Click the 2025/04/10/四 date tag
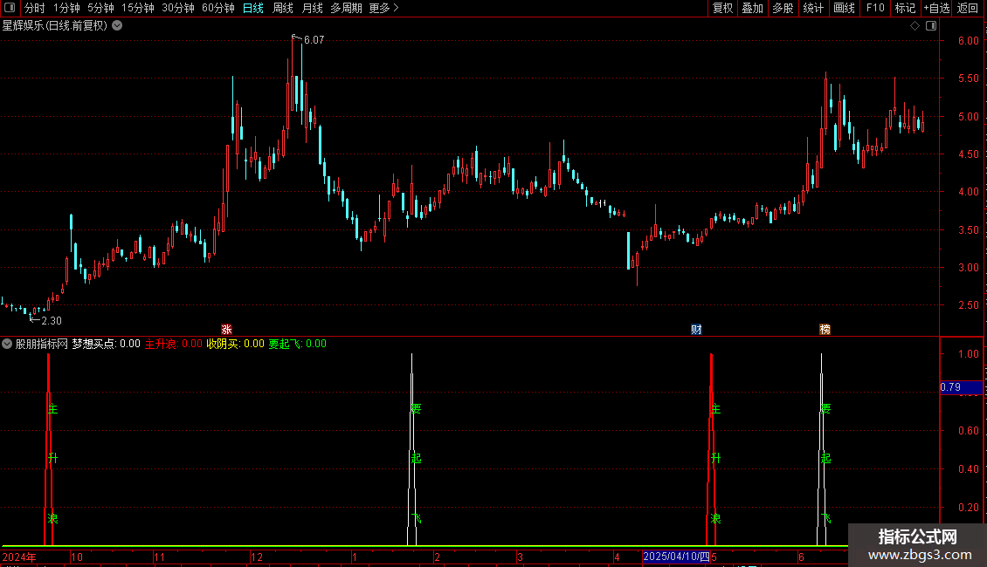The width and height of the screenshot is (987, 567). (x=676, y=557)
